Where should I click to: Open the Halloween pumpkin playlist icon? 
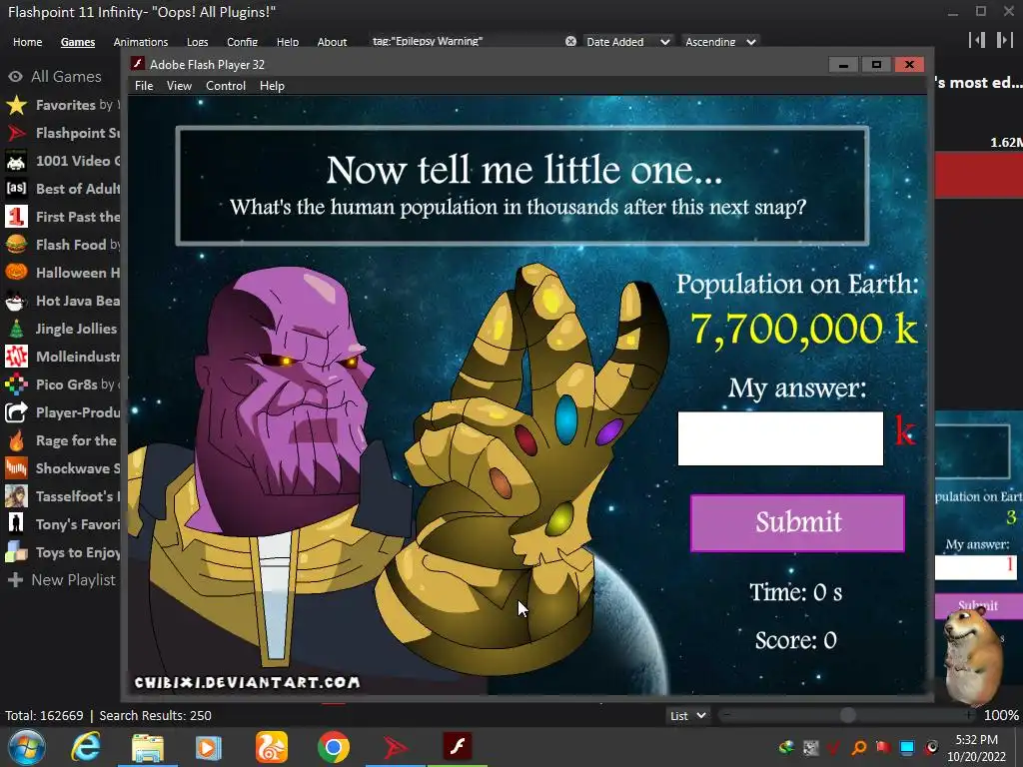pos(16,273)
